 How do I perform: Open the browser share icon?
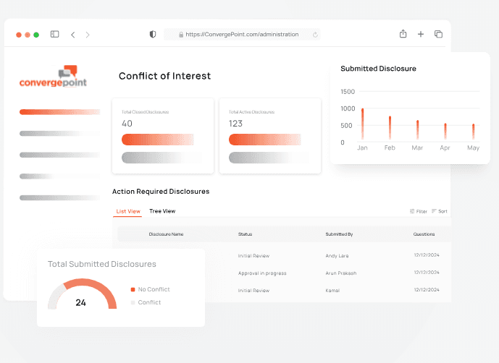coord(403,34)
